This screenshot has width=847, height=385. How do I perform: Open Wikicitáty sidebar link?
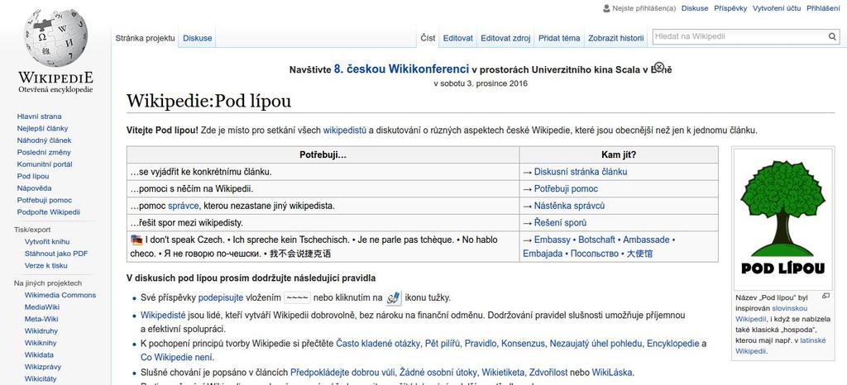tap(41, 378)
